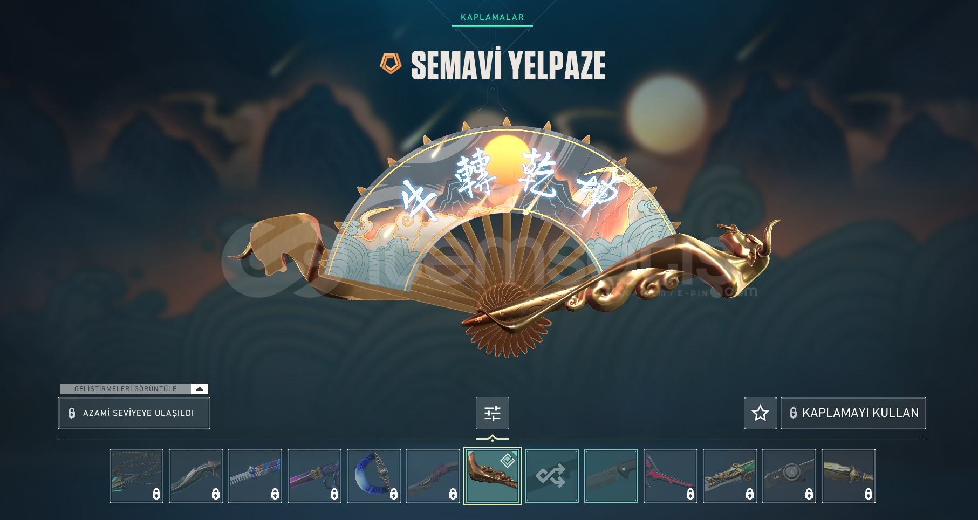Select the locked curved silver blade thumbnail
Screen dimensions: 978x520
(196, 476)
